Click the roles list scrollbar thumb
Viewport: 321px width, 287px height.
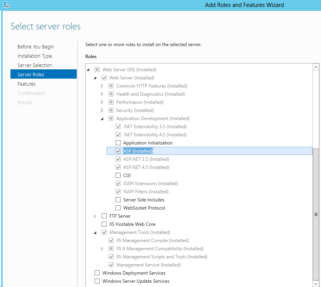pyautogui.click(x=316, y=215)
